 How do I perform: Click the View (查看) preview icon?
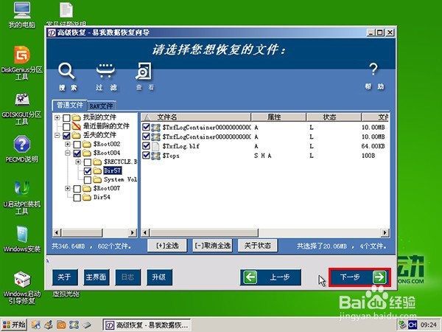click(144, 71)
